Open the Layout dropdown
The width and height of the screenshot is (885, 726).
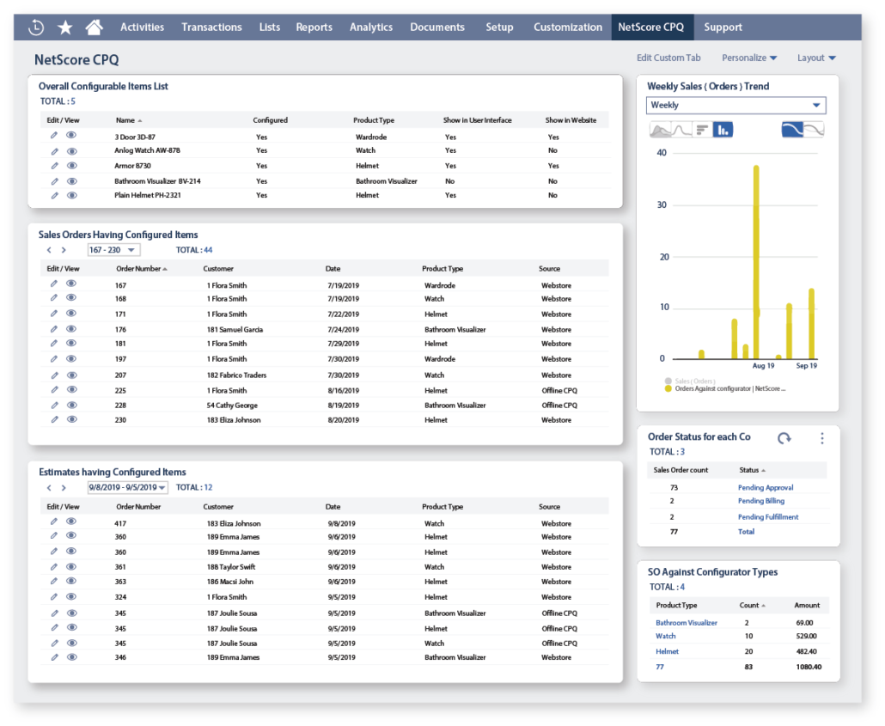point(815,58)
